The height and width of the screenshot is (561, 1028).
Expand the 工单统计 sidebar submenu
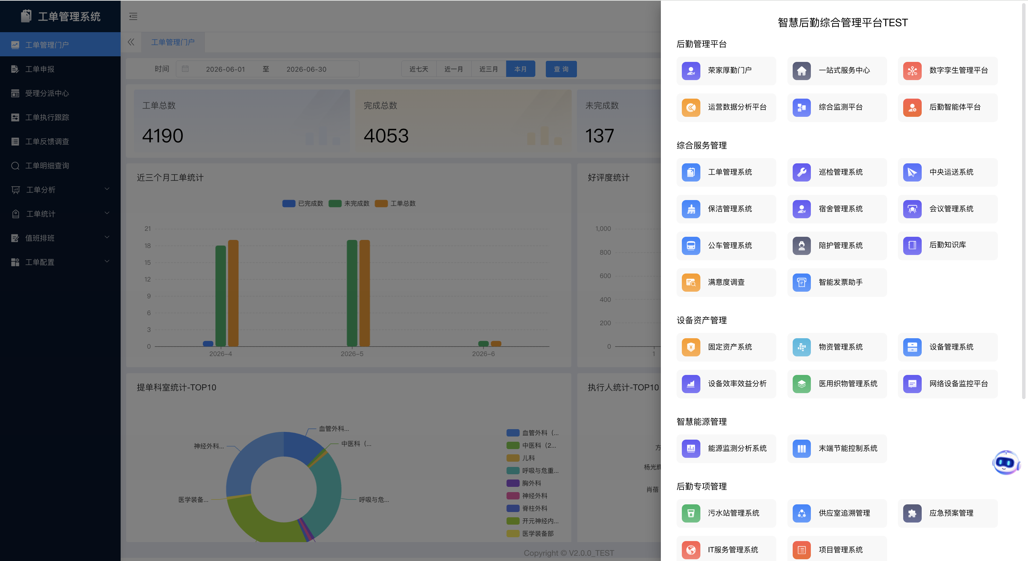(x=60, y=214)
